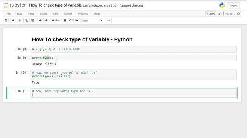Select the In [8]: prompt label

click(x=23, y=49)
